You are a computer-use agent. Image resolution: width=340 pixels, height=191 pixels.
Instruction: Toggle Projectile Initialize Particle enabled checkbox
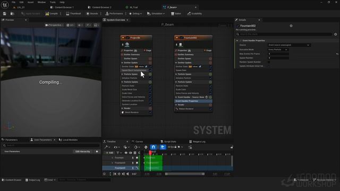point(150,78)
